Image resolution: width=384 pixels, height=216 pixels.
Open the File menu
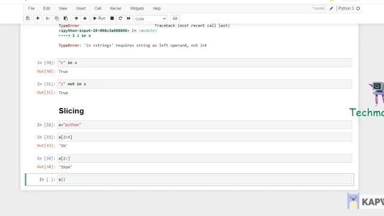[31, 8]
